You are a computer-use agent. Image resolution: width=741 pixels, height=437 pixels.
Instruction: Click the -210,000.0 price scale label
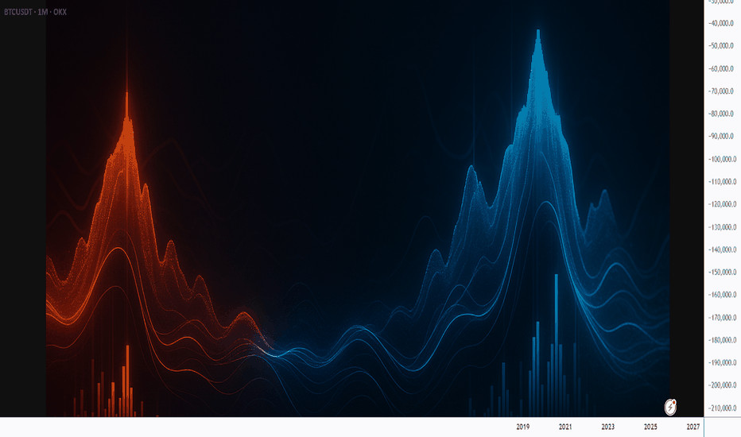723,408
